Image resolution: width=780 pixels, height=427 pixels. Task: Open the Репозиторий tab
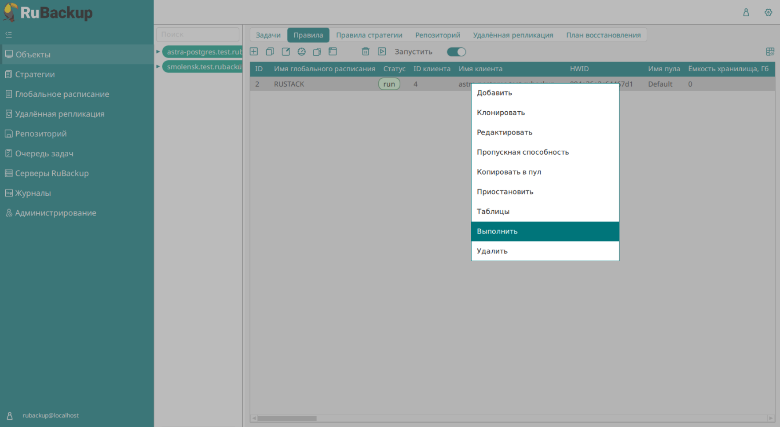click(x=437, y=35)
